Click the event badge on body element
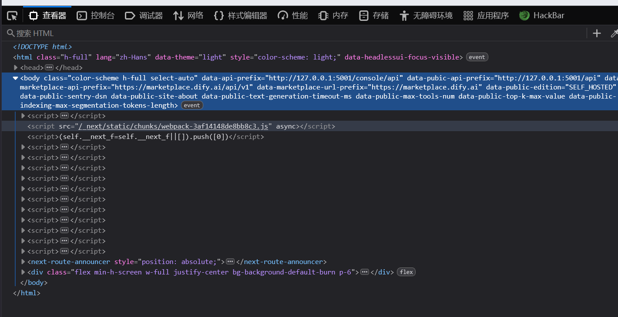This screenshot has width=618, height=317. [x=192, y=106]
